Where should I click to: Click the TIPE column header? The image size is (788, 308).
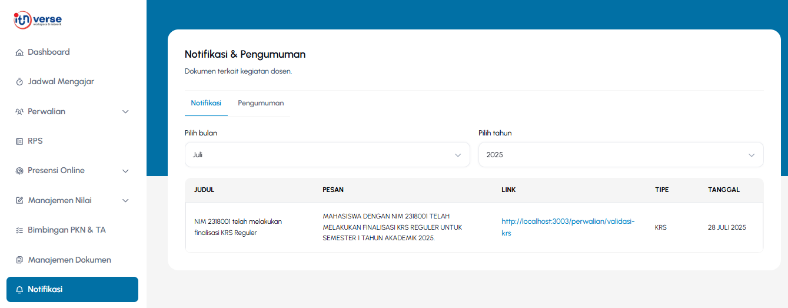coord(661,190)
